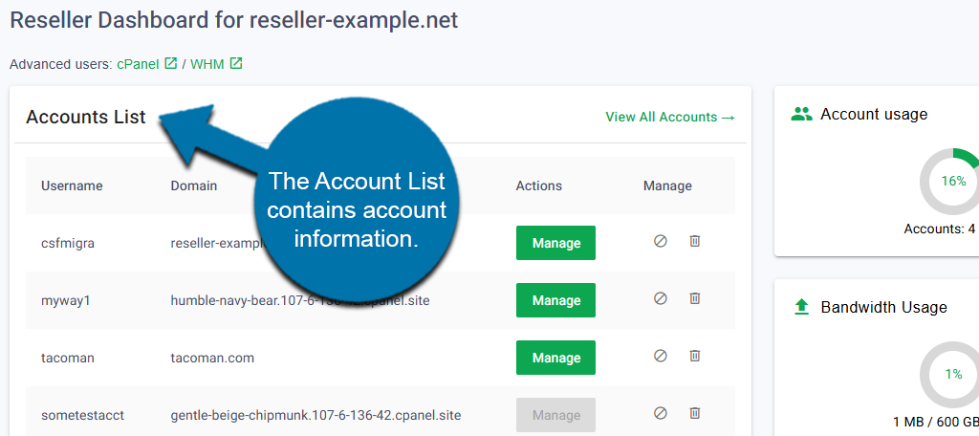Viewport: 979px width, 436px height.
Task: Click View All Accounts link
Action: coord(669,117)
